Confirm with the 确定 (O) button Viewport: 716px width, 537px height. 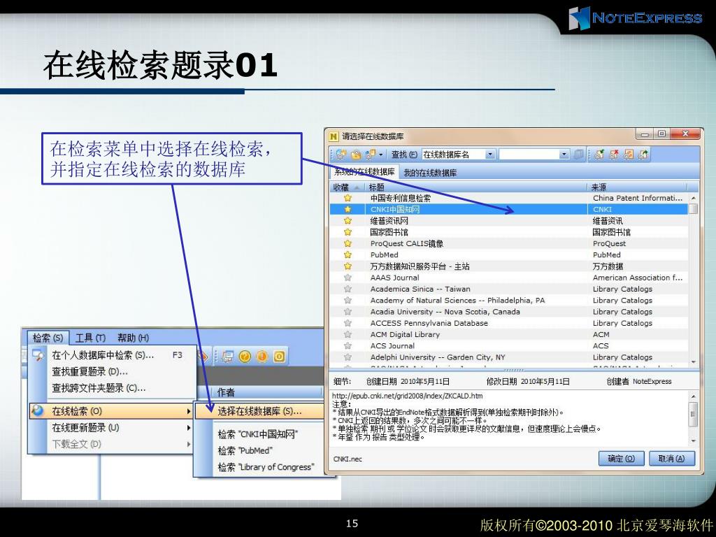point(621,459)
